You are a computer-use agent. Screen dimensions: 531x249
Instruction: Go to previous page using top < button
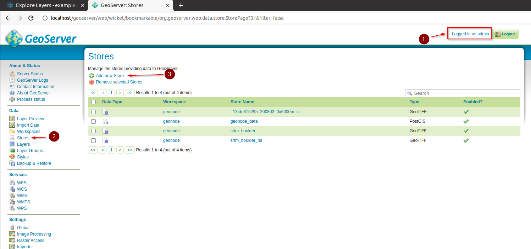coord(103,93)
